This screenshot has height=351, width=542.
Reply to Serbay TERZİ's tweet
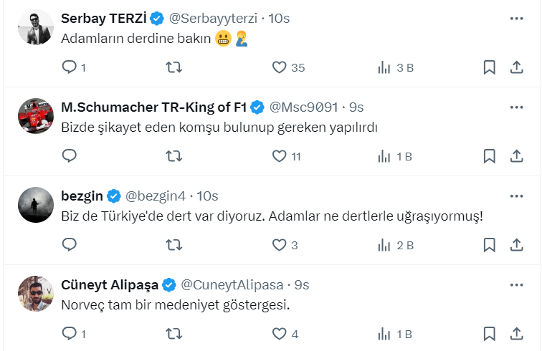click(70, 67)
